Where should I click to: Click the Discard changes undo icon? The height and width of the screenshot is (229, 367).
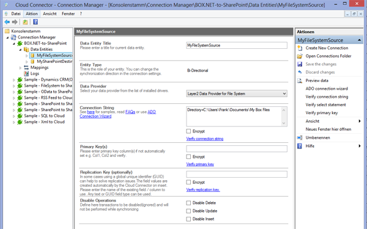pos(300,72)
